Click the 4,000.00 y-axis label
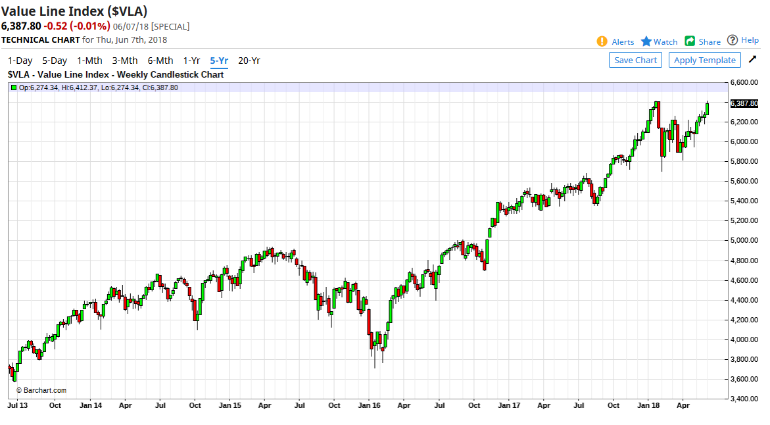 744,339
